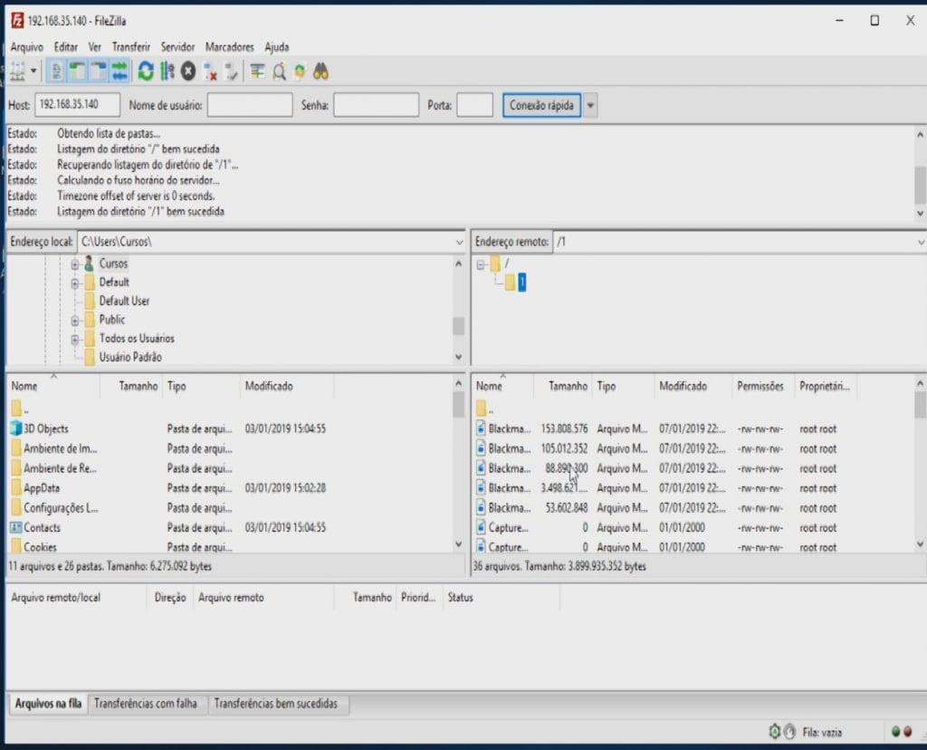Reconnect to the last server
The width and height of the screenshot is (927, 750).
(x=231, y=72)
